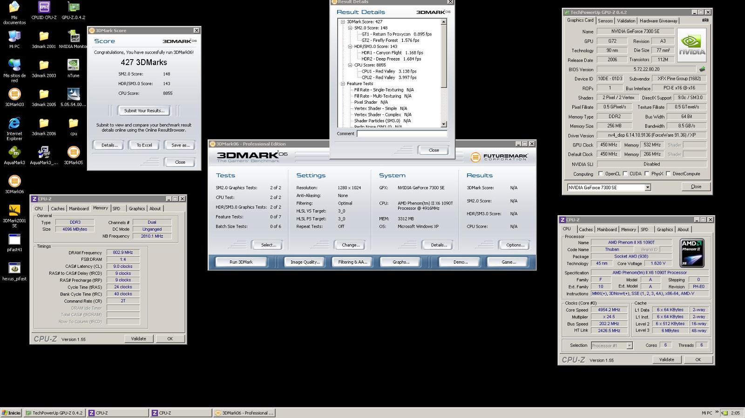Screen dimensions: 745x418
Task: Click GPU-Z screenshot camera icon
Action: 705,20
